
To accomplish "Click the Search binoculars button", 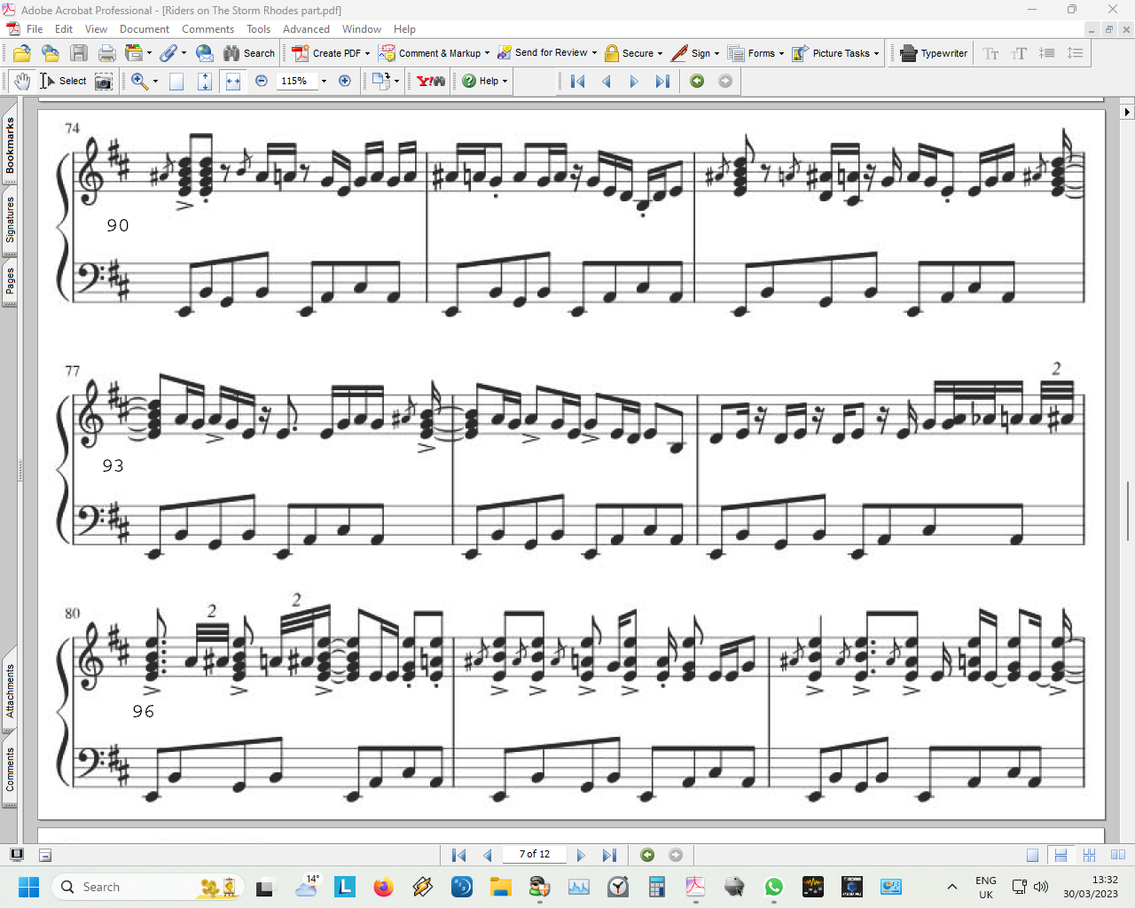I will coord(249,53).
